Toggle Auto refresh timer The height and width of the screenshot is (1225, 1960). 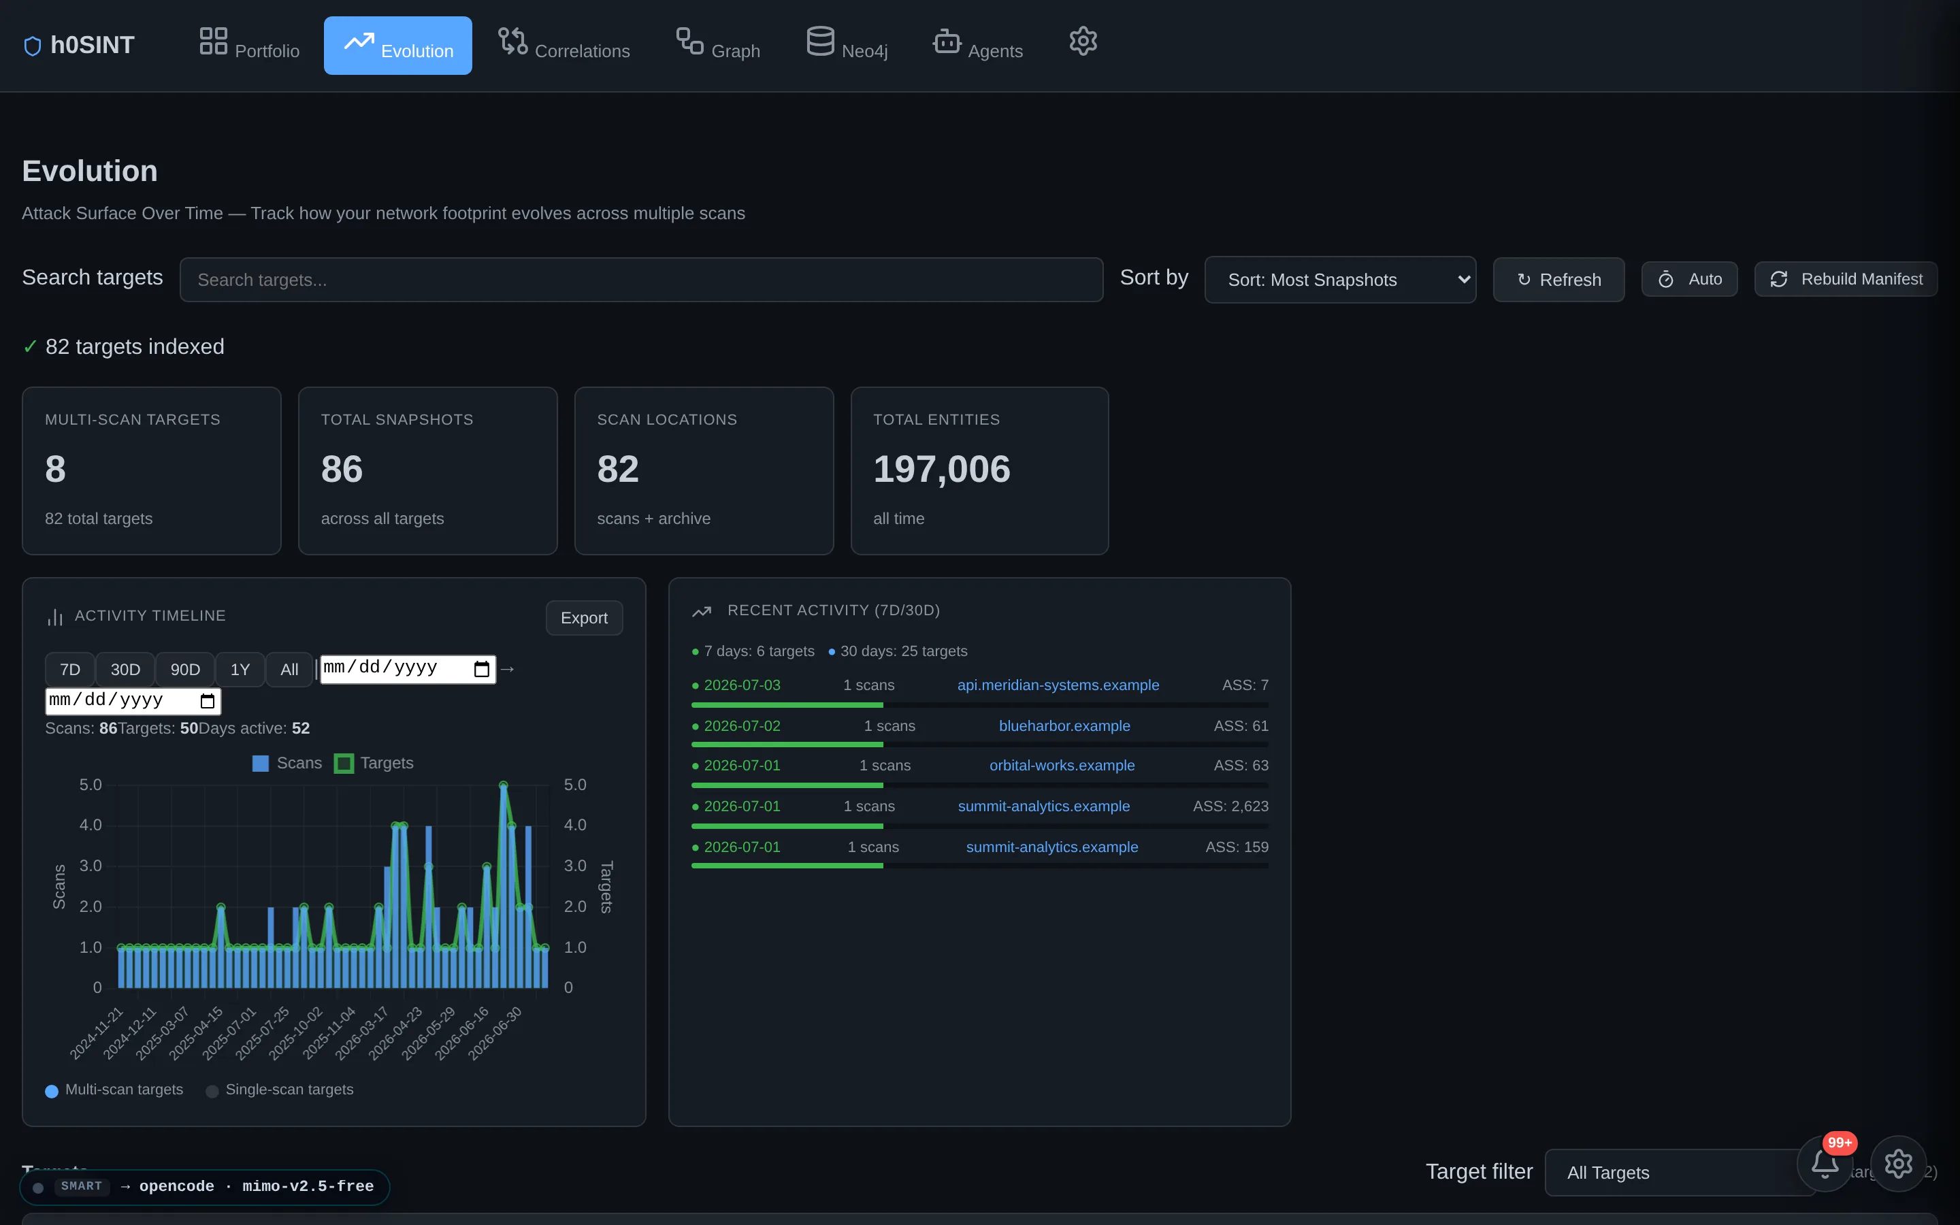[x=1690, y=279]
